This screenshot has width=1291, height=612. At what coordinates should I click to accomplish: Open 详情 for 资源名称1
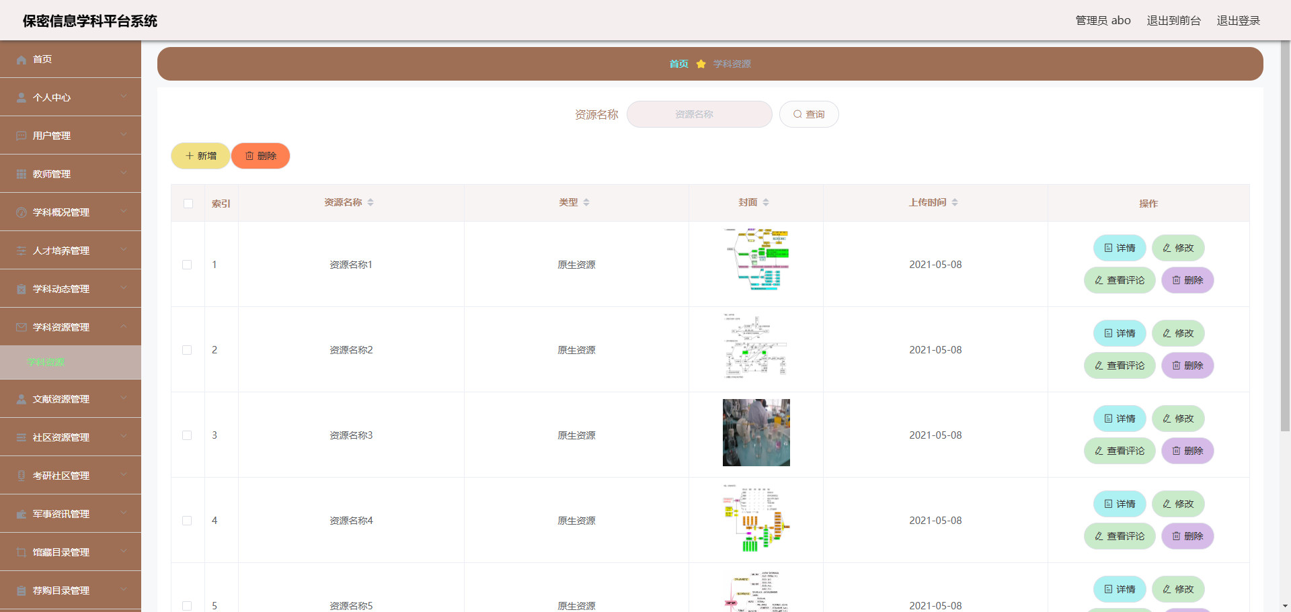(x=1120, y=248)
